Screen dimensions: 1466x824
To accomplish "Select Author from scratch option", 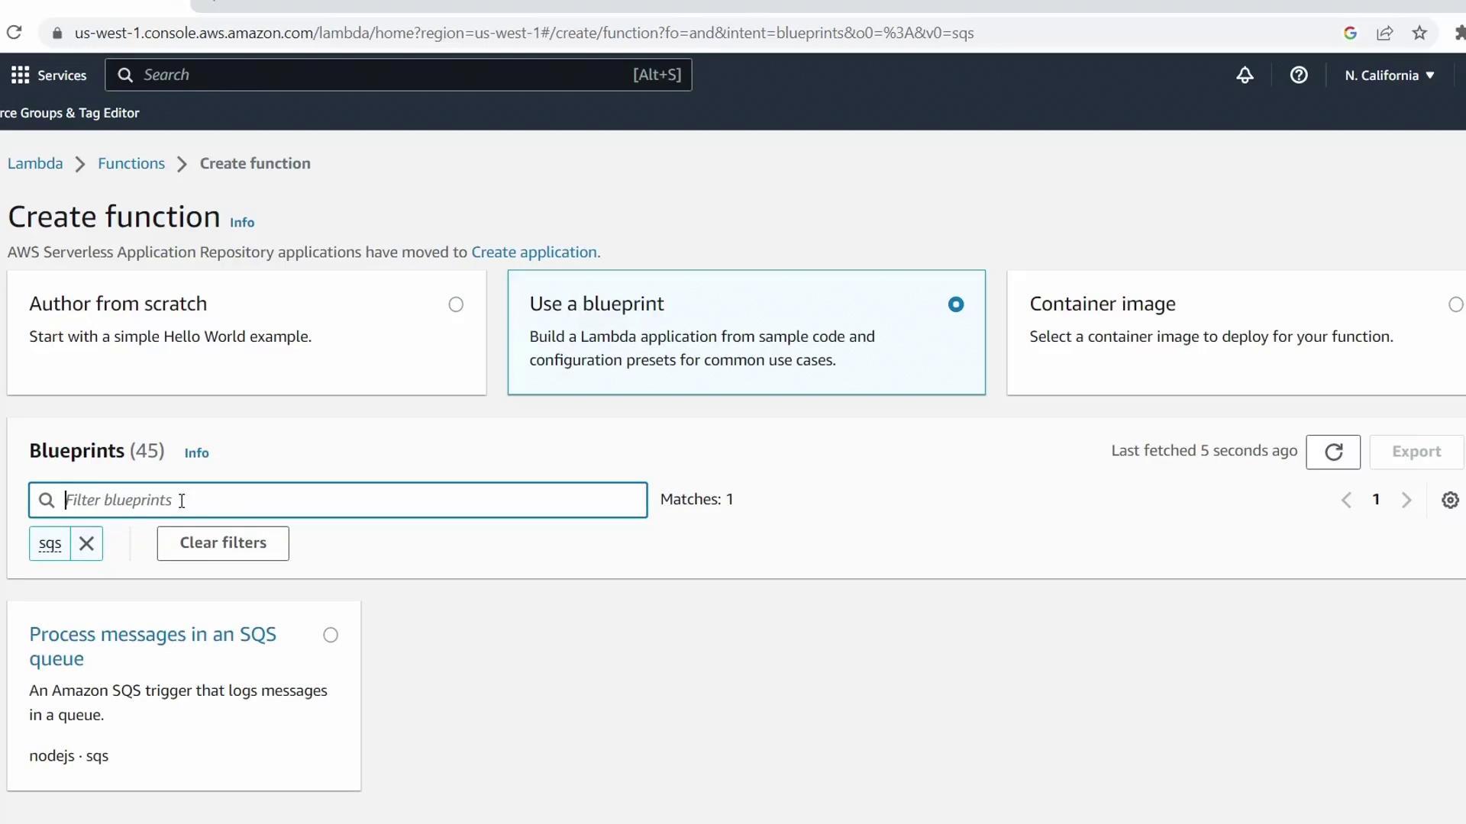I will 456,304.
